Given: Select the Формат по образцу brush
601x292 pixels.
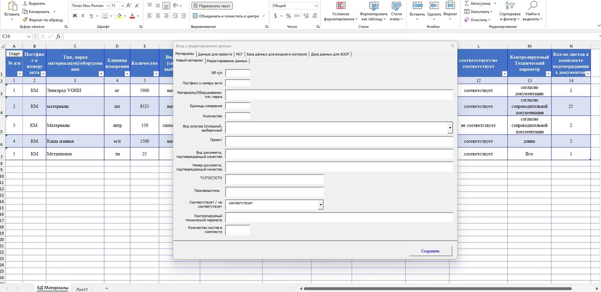Looking at the screenshot, I should 25,19.
